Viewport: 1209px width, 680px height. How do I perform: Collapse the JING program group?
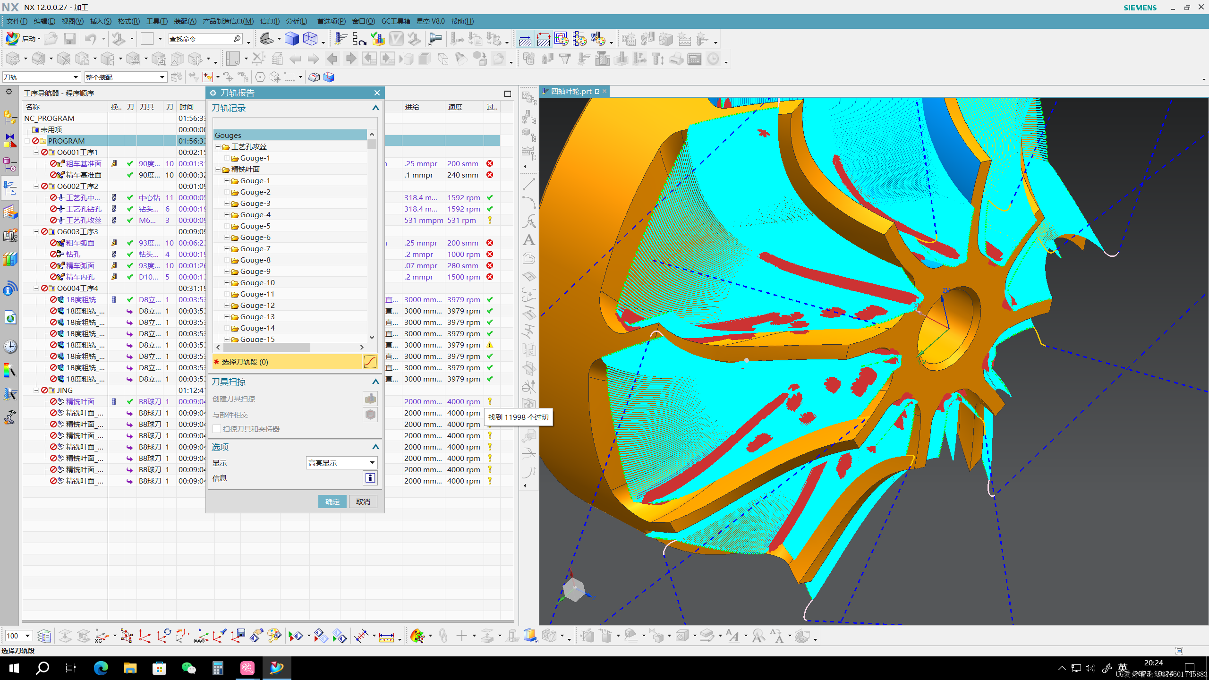(36, 390)
